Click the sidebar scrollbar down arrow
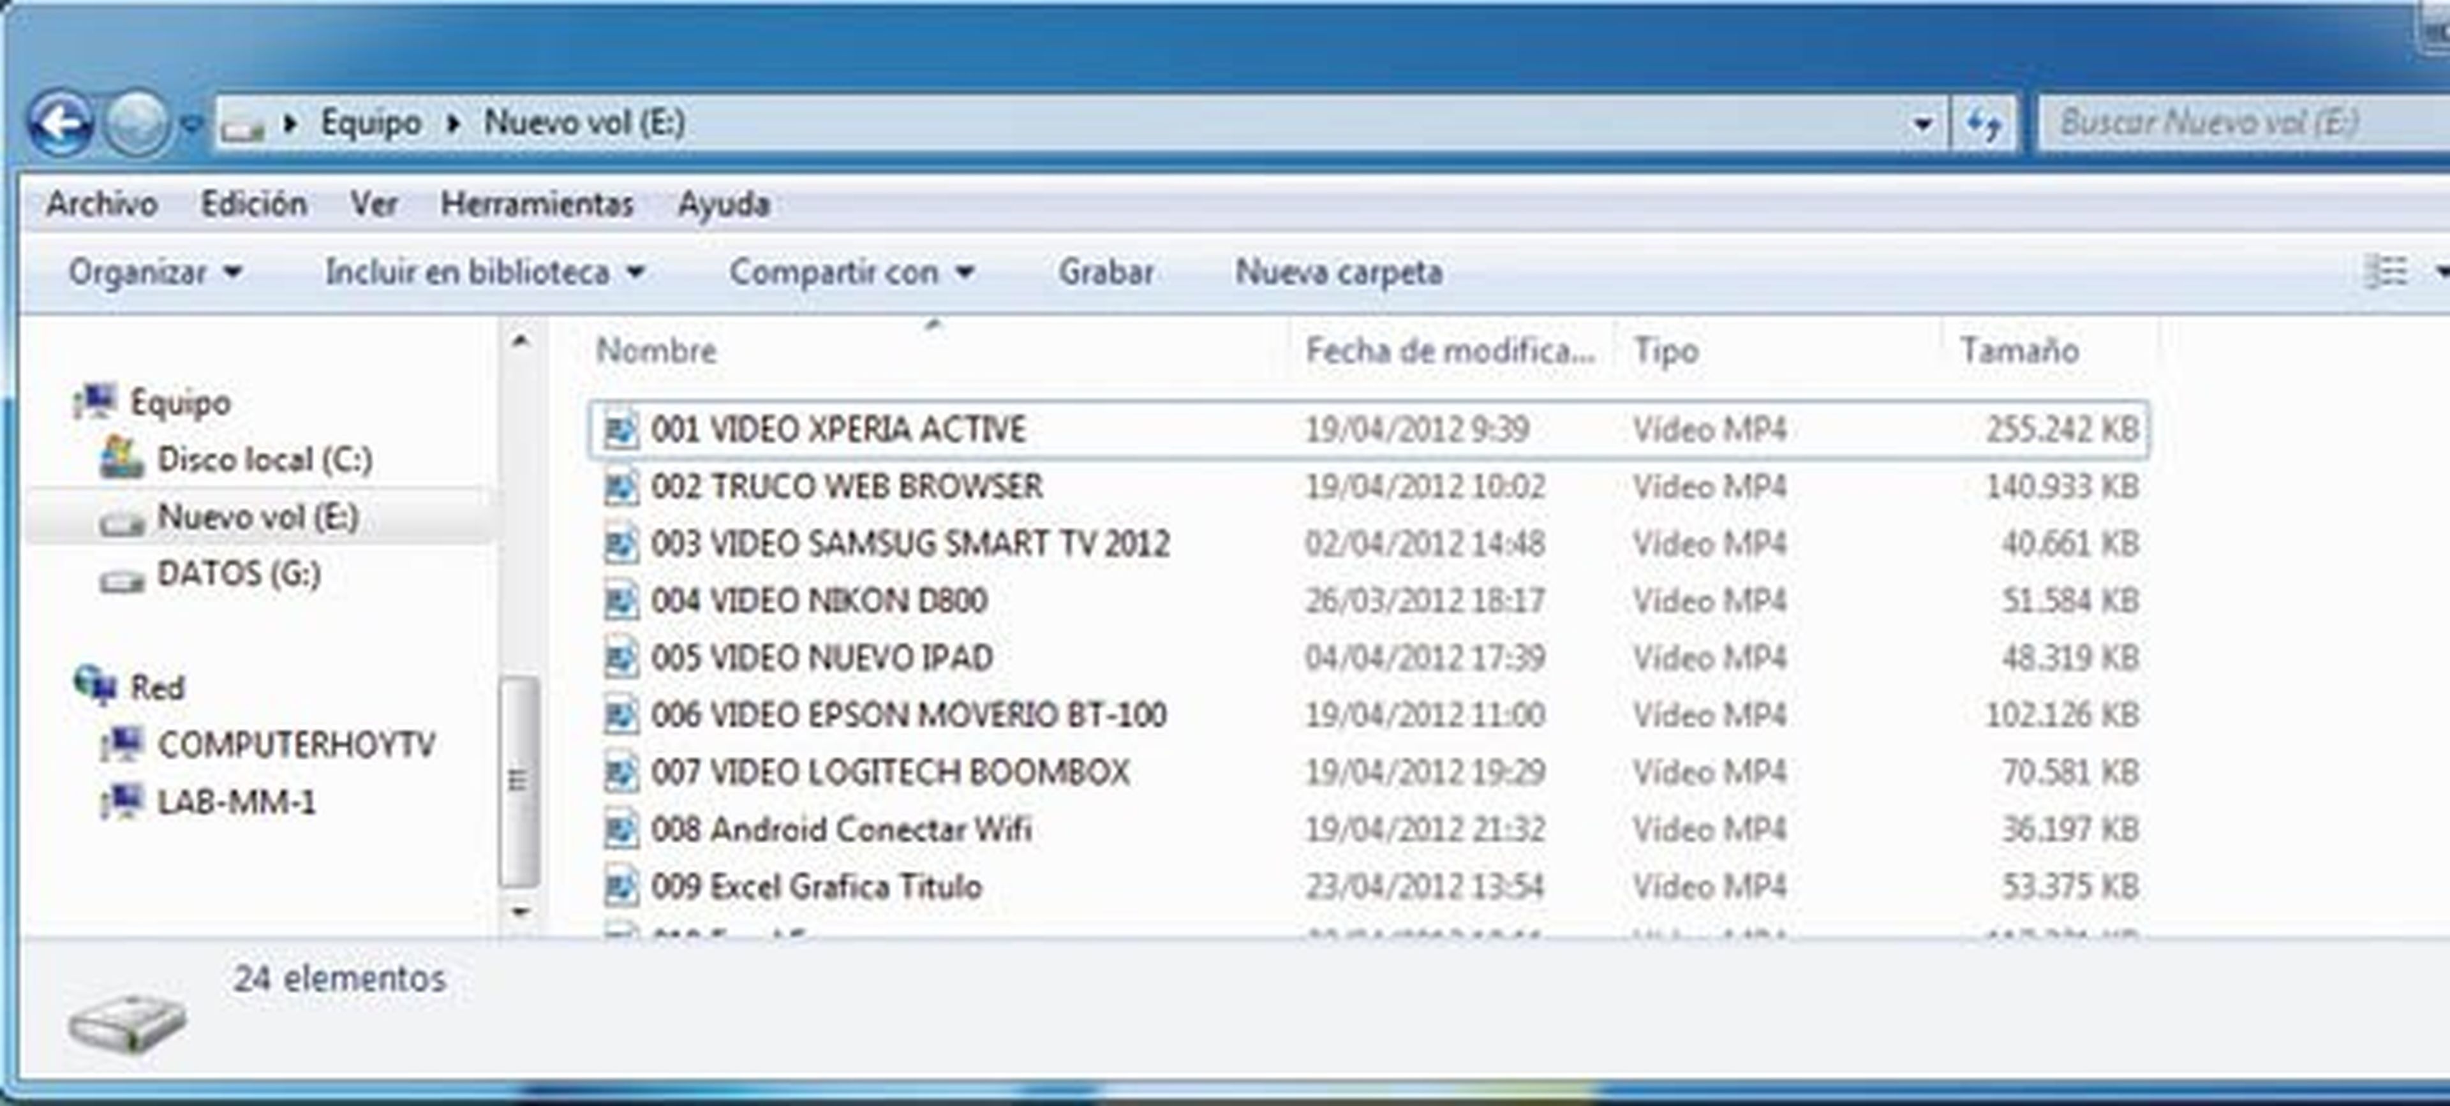 point(520,911)
